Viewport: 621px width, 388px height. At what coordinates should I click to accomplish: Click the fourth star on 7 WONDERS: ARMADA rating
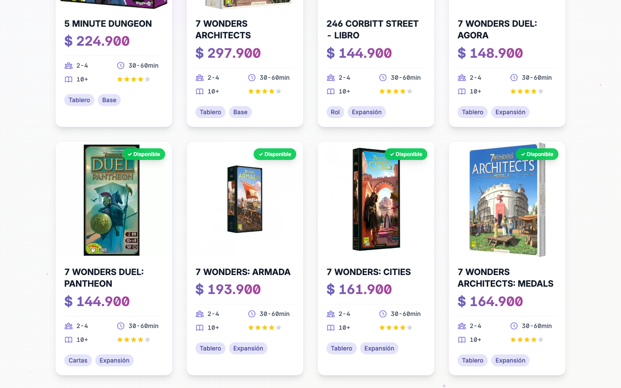tap(272, 328)
